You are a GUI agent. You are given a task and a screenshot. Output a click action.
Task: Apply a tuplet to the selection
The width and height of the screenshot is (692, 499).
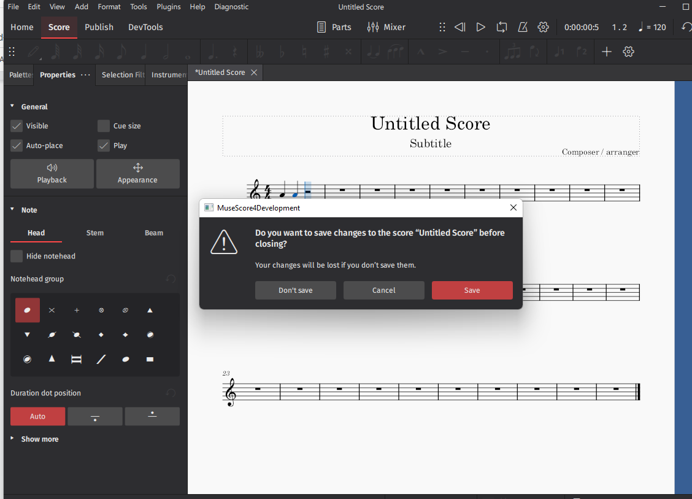pyautogui.click(x=512, y=52)
